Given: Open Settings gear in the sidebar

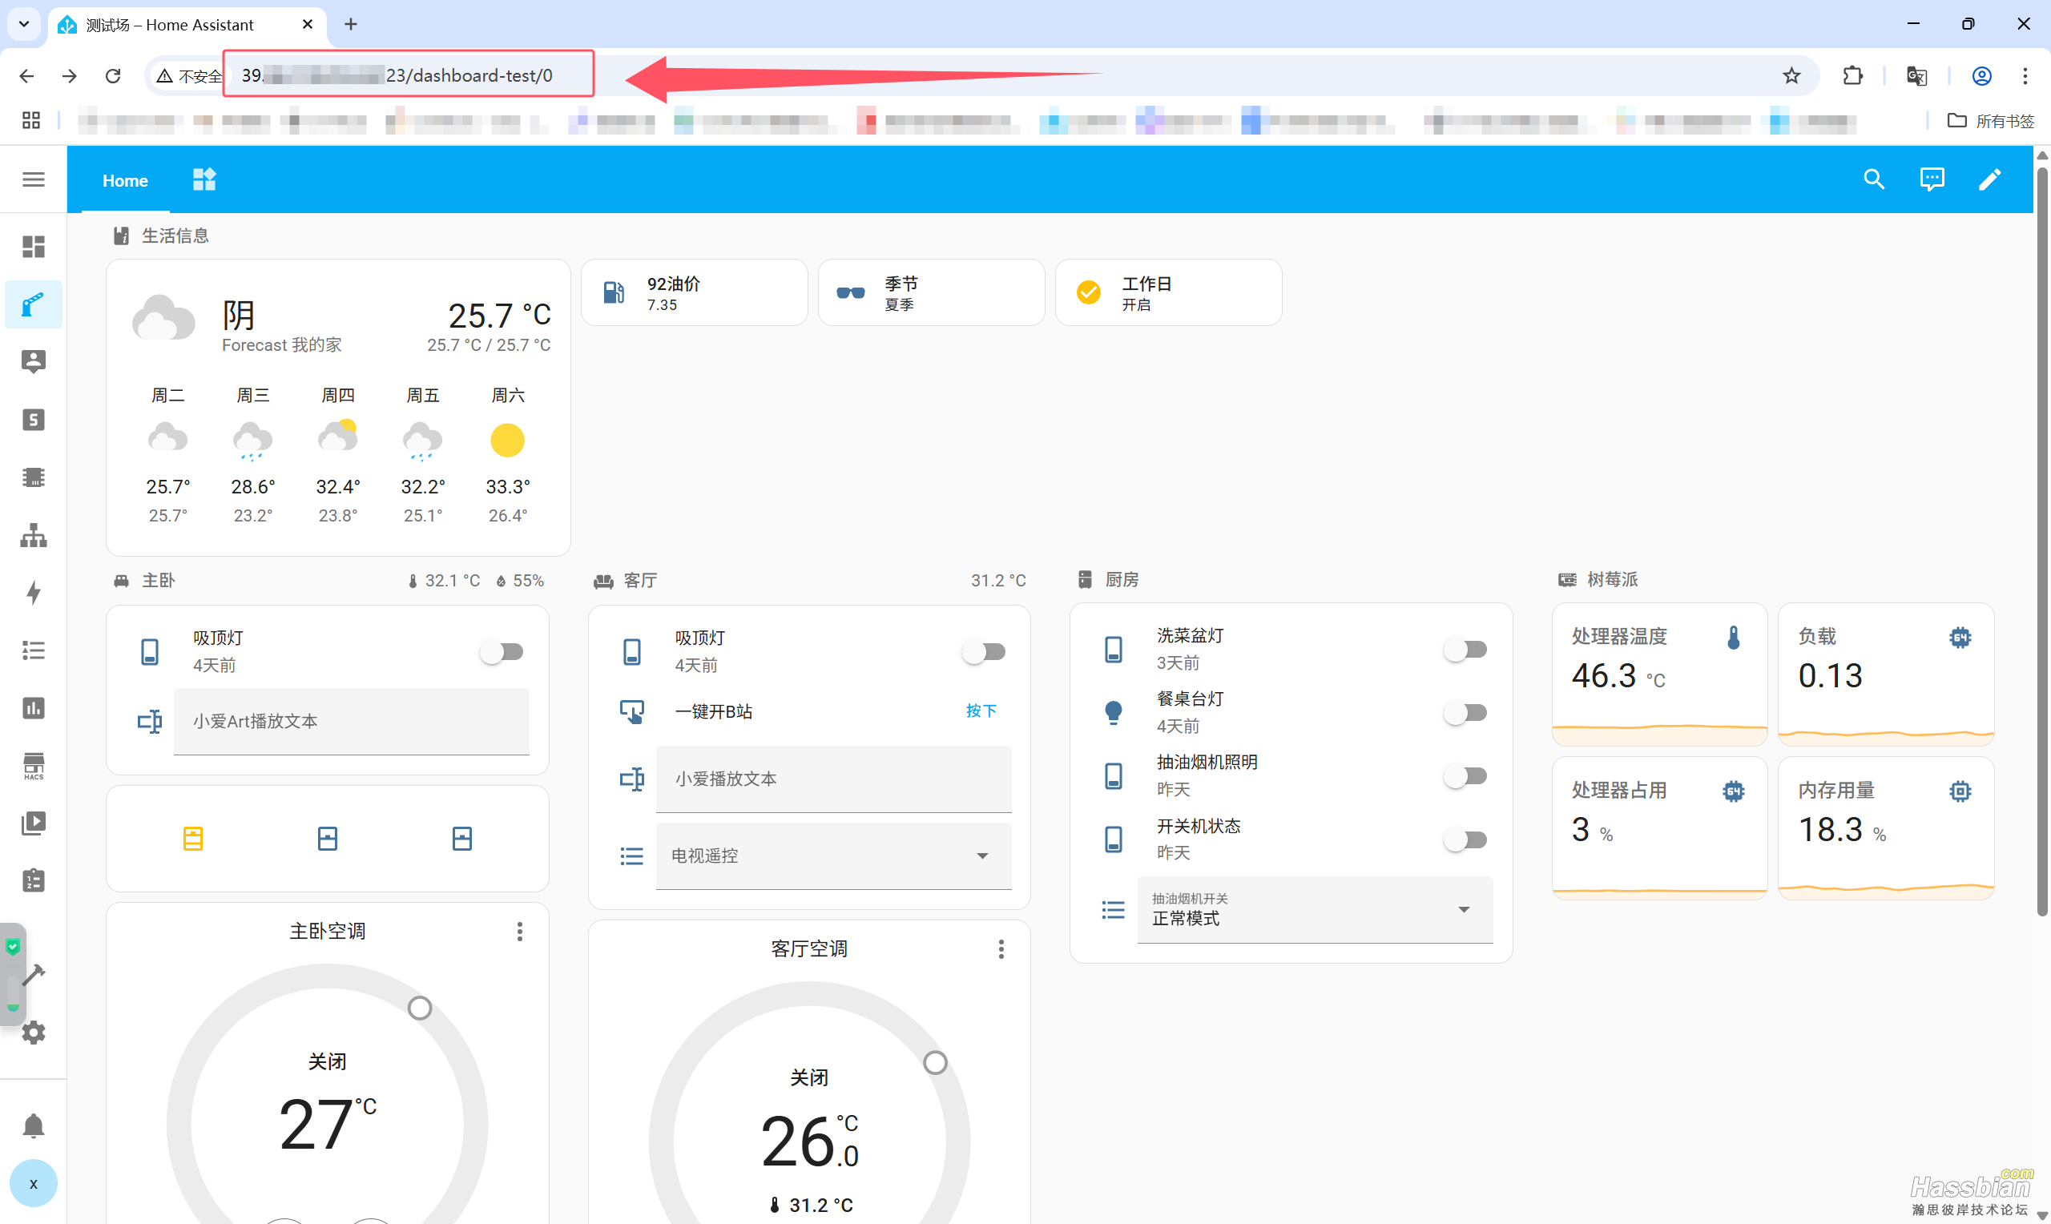Looking at the screenshot, I should click(33, 1033).
